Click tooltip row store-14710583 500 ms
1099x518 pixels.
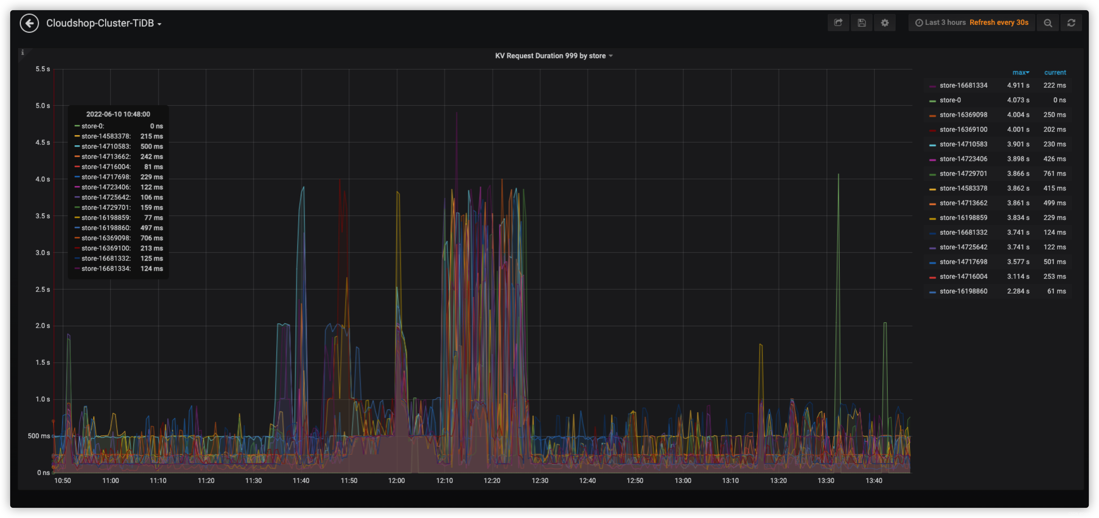point(119,146)
